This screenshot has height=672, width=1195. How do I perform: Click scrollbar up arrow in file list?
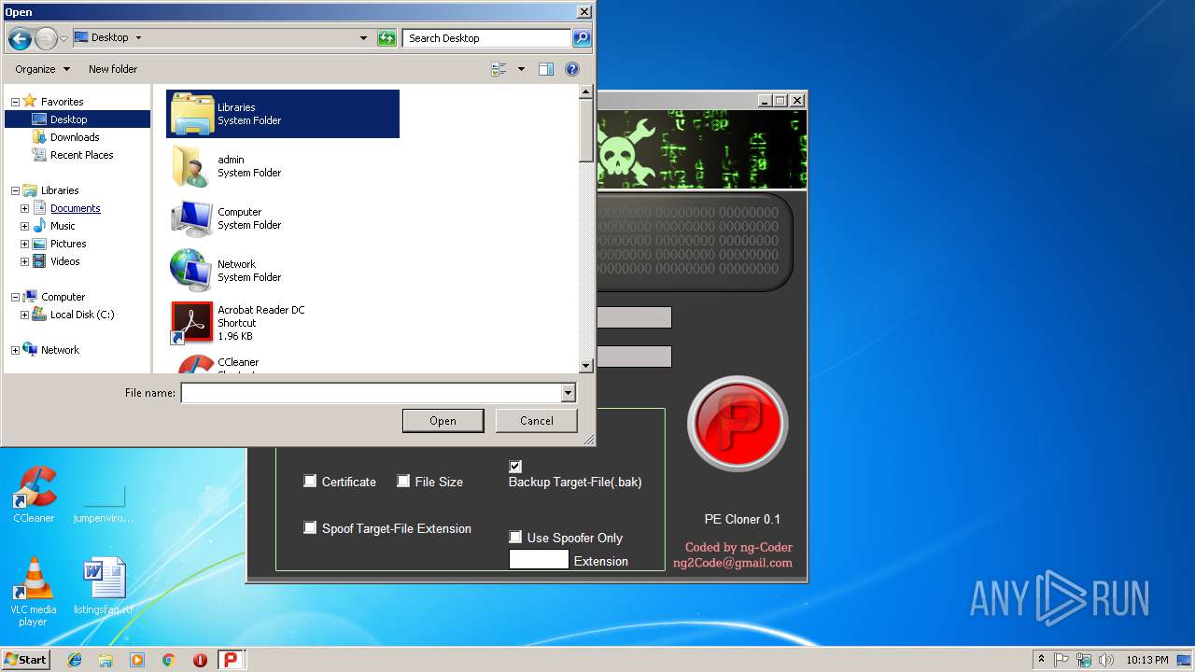[586, 91]
